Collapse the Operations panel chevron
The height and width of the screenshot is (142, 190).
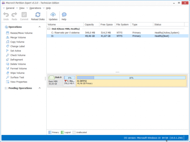pyautogui.click(x=39, y=27)
